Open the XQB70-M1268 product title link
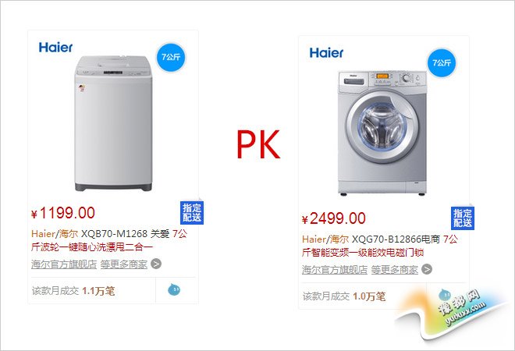This screenshot has width=515, height=351. tap(109, 240)
